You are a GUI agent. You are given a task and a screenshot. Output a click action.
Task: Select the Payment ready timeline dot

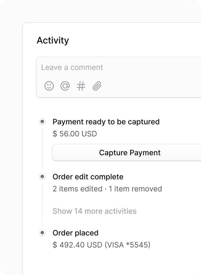(x=42, y=121)
